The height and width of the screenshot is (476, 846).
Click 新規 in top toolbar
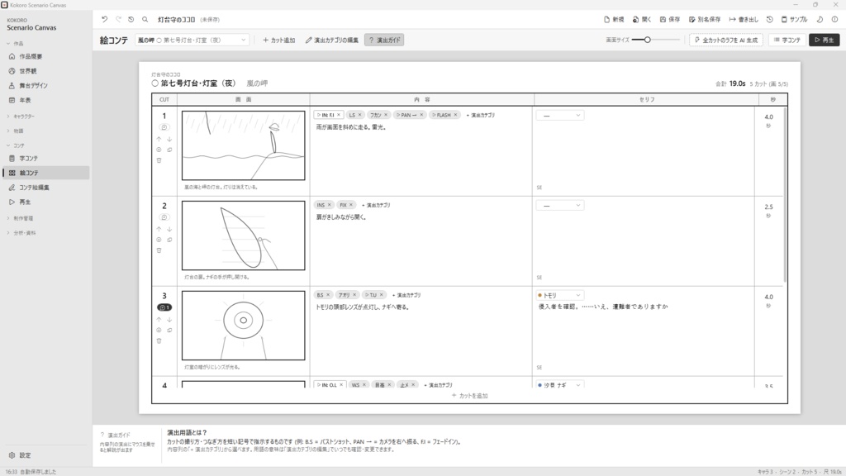tap(614, 20)
